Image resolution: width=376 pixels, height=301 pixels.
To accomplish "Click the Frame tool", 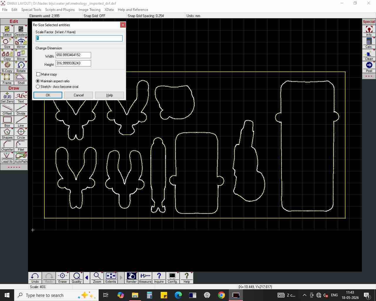I will click(x=7, y=79).
